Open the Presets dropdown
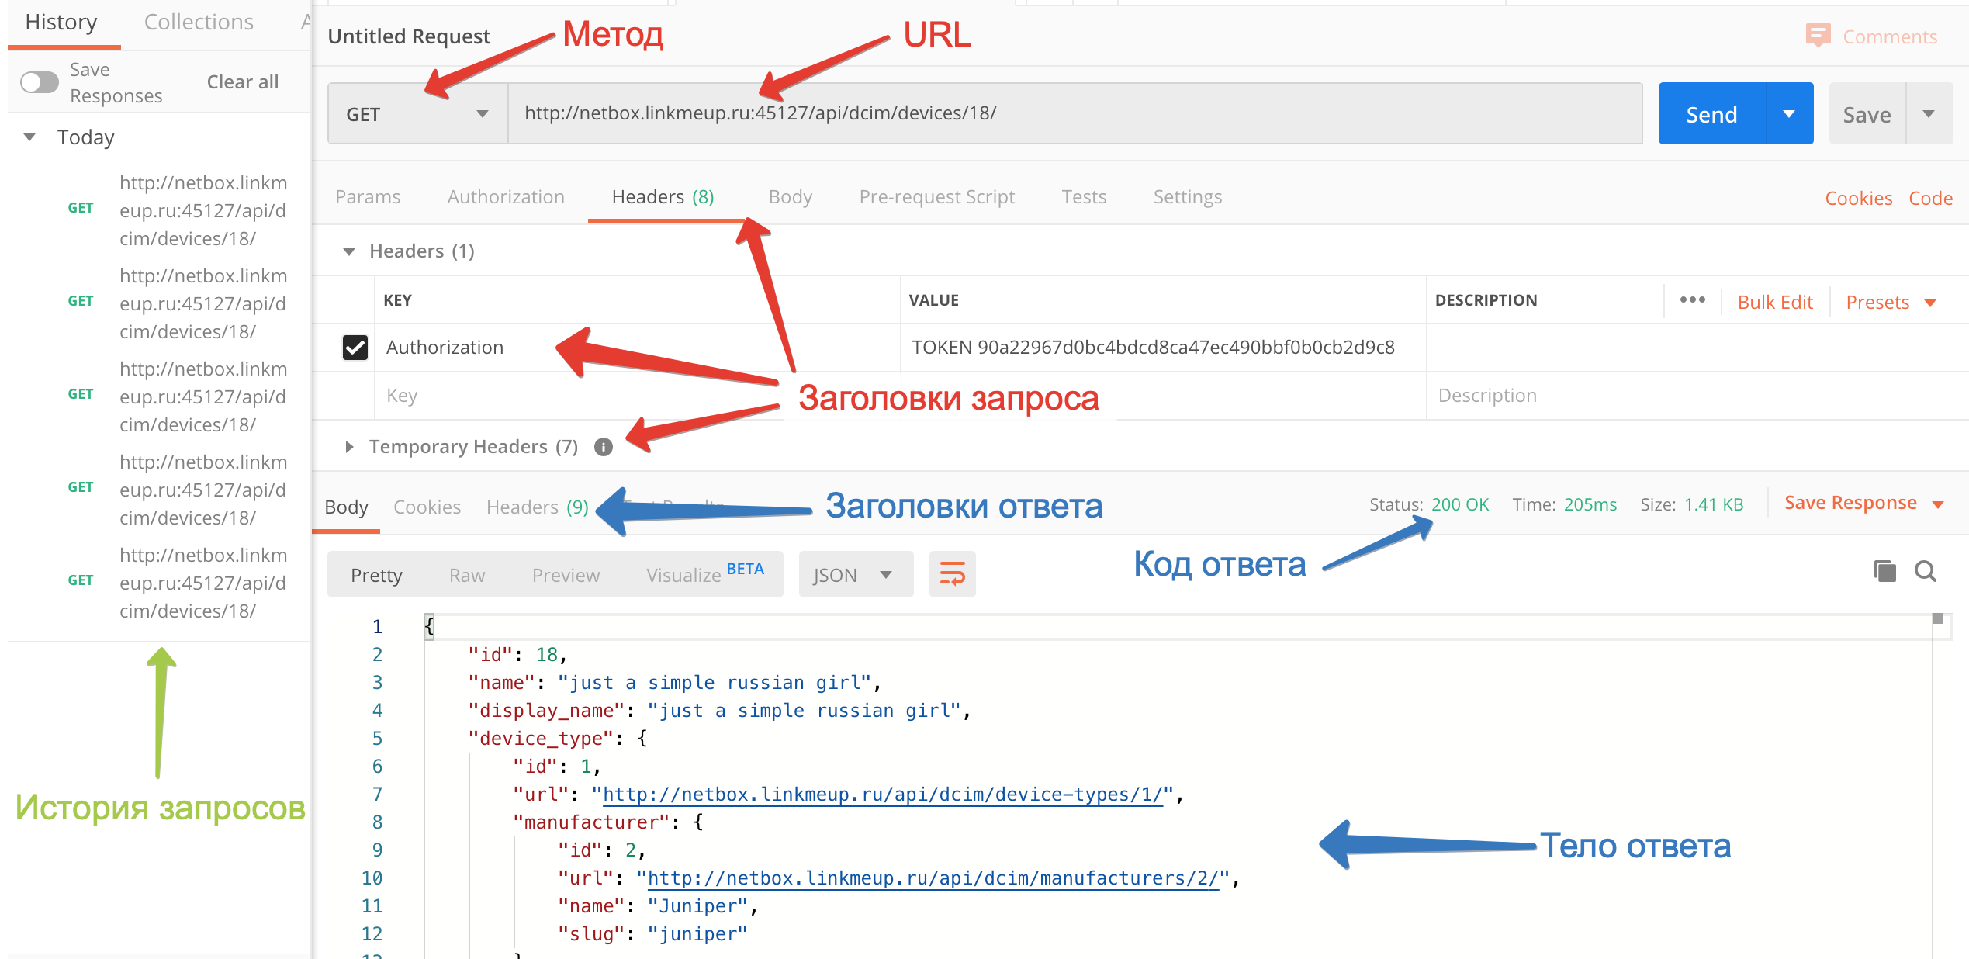1969x959 pixels. (x=1891, y=301)
